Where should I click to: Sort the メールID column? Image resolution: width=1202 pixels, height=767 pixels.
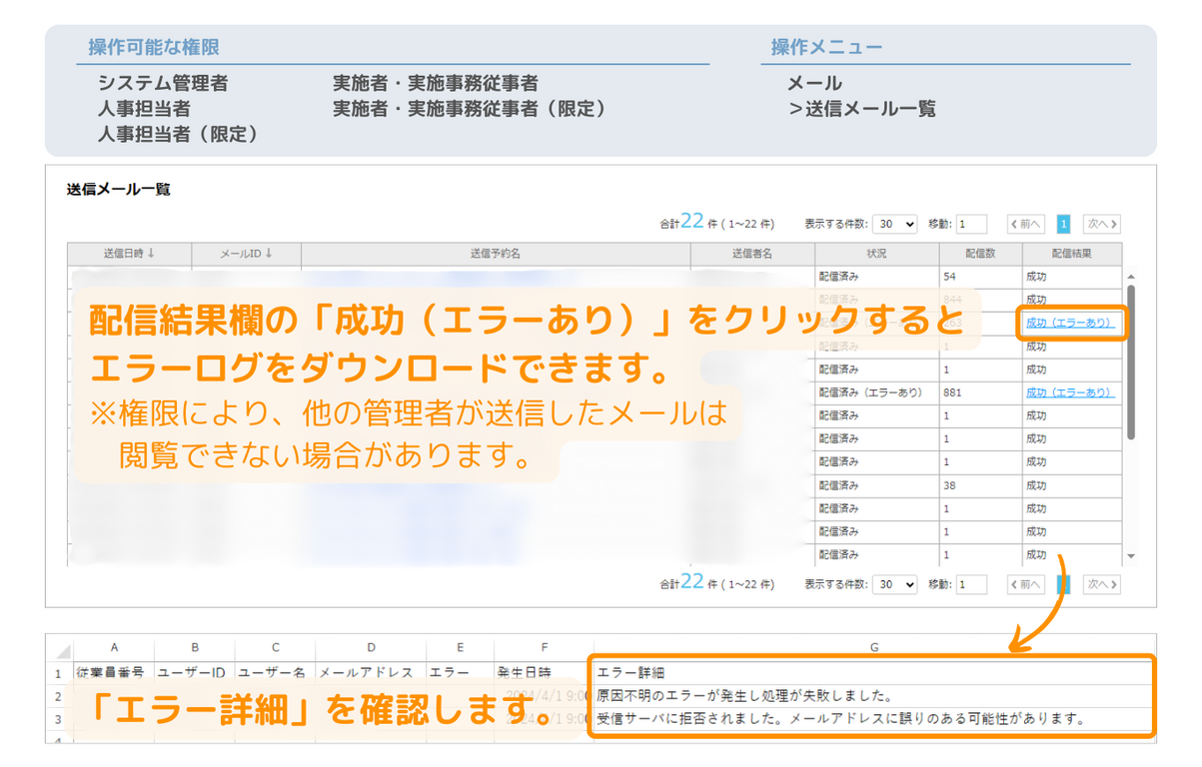point(248,254)
